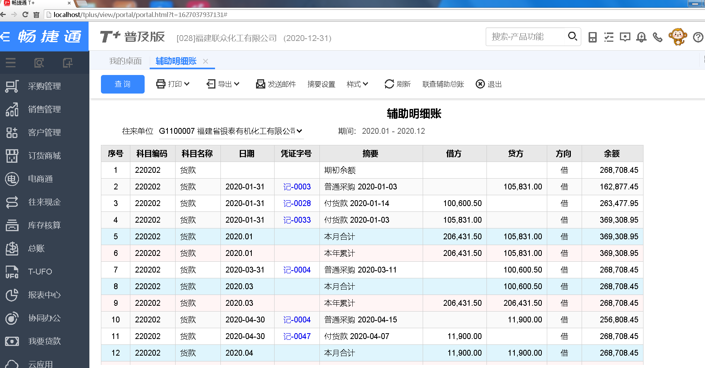This screenshot has height=368, width=705.
Task: Select cell 普通采购 2020-04-15
Action: pos(371,320)
